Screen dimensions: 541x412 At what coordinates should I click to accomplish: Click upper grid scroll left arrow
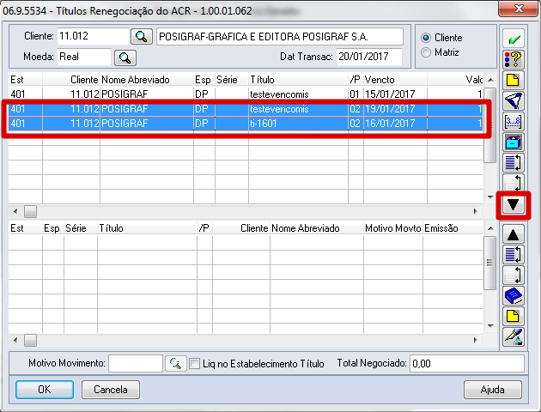coord(15,211)
